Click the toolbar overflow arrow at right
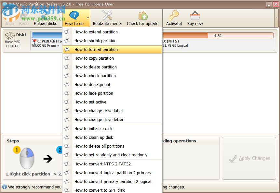Viewport: 280px width, 193px height. [277, 18]
